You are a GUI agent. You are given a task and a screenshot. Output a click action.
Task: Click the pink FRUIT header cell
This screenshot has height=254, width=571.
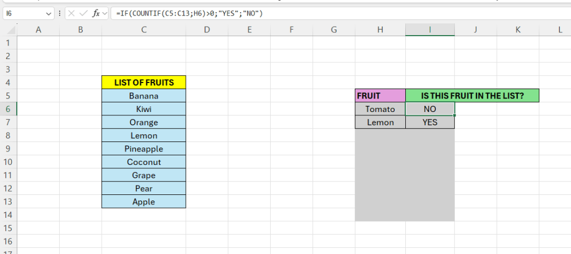[380, 96]
